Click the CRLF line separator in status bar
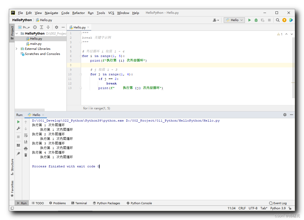 242,208
